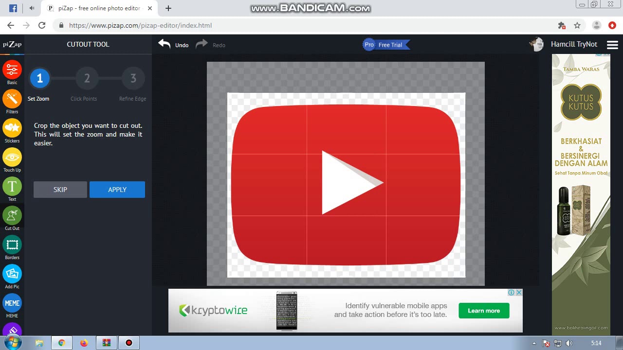Viewport: 623px width, 350px height.
Task: Open the Filters tool
Action: (x=12, y=99)
